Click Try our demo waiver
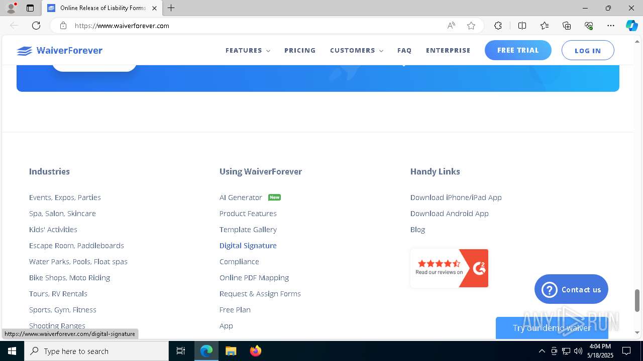Image resolution: width=643 pixels, height=361 pixels. tap(552, 328)
